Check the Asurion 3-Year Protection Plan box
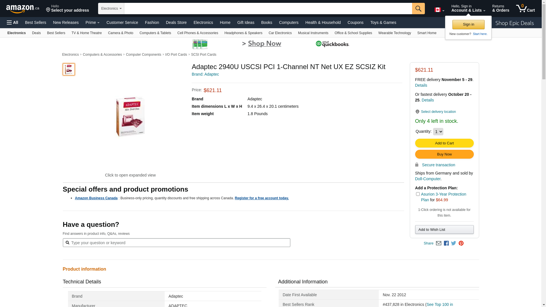Screen dimensions: 546x307 point(418,194)
